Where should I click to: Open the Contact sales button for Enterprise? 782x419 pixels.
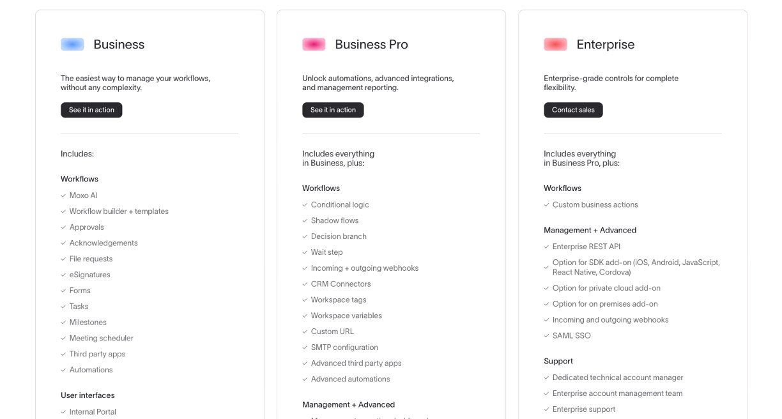[573, 110]
